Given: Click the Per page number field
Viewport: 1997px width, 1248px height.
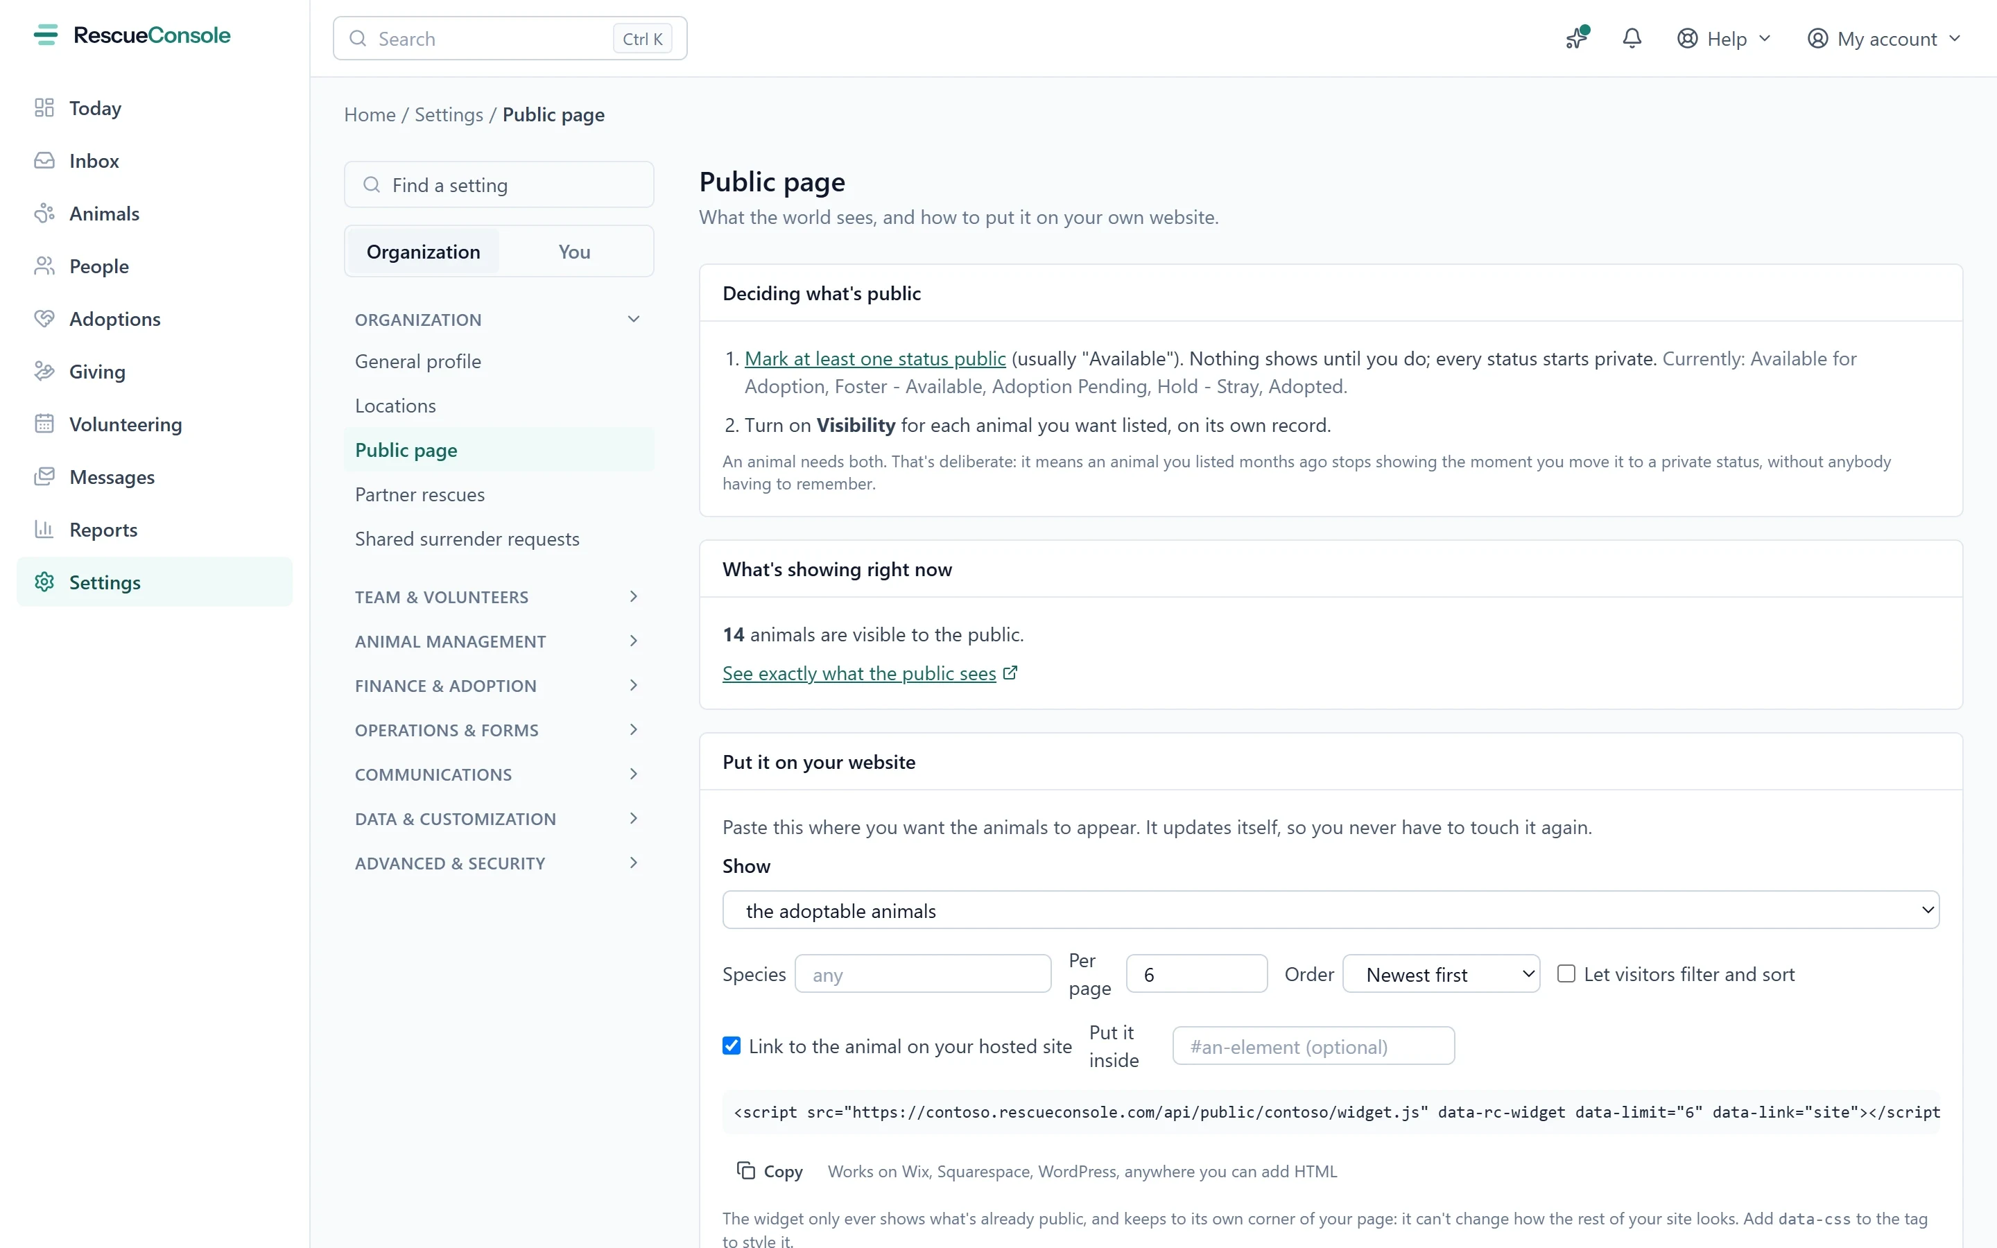Looking at the screenshot, I should coord(1197,974).
